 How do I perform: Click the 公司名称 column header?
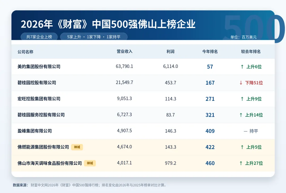[25, 52]
